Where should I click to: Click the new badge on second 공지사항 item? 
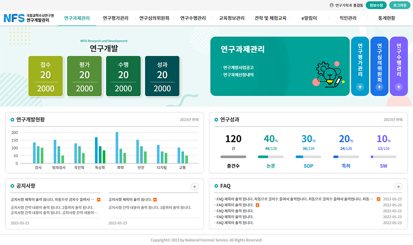155,200
